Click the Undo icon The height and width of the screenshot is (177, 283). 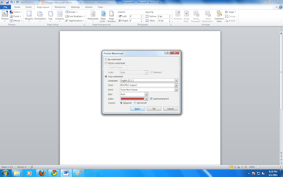point(11,2)
